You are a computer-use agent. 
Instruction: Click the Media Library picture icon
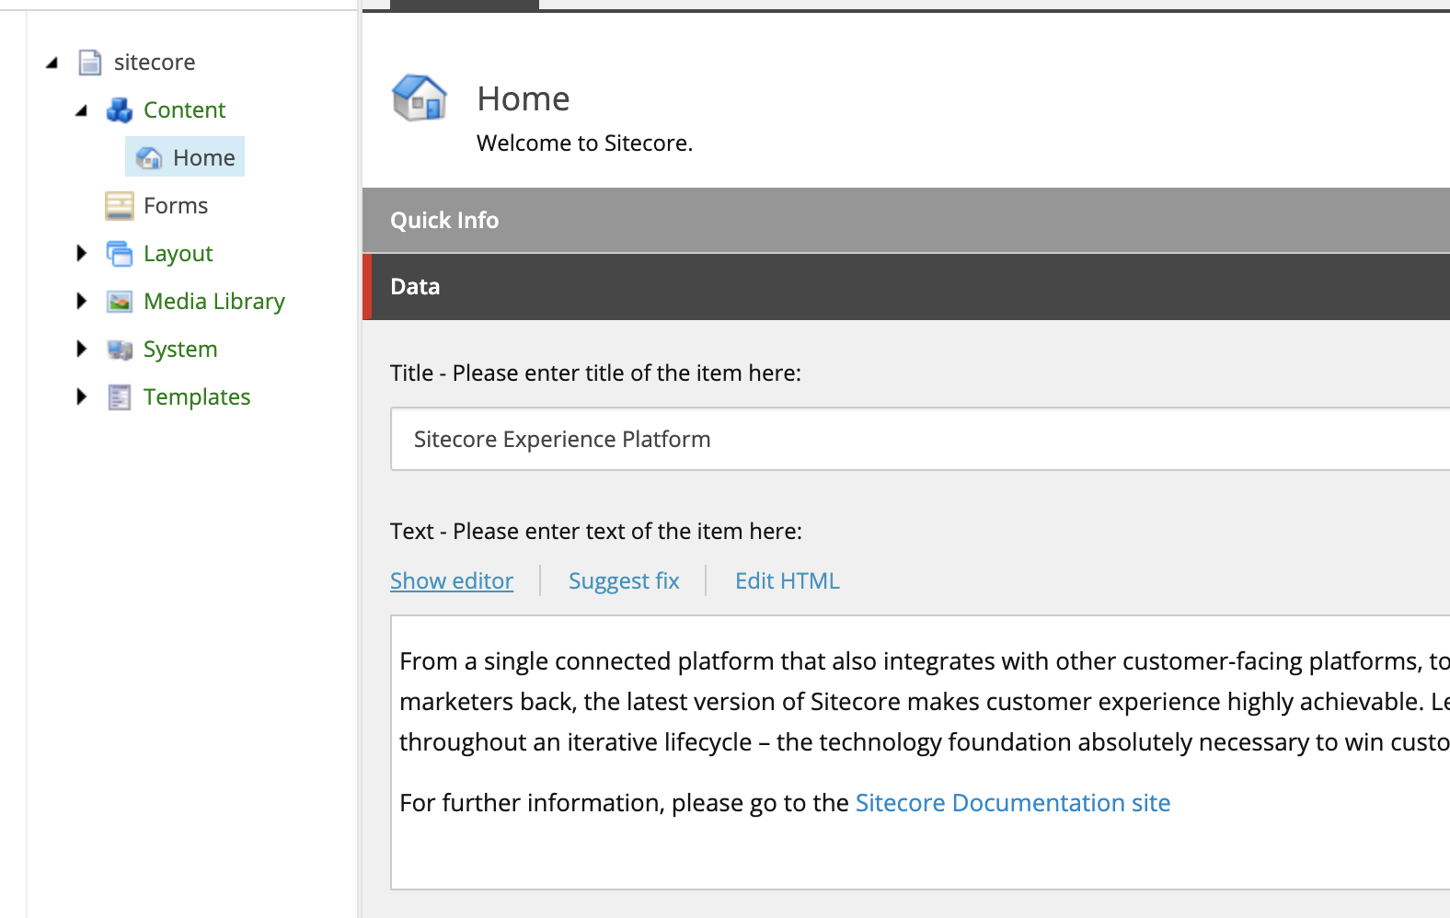[x=120, y=302]
